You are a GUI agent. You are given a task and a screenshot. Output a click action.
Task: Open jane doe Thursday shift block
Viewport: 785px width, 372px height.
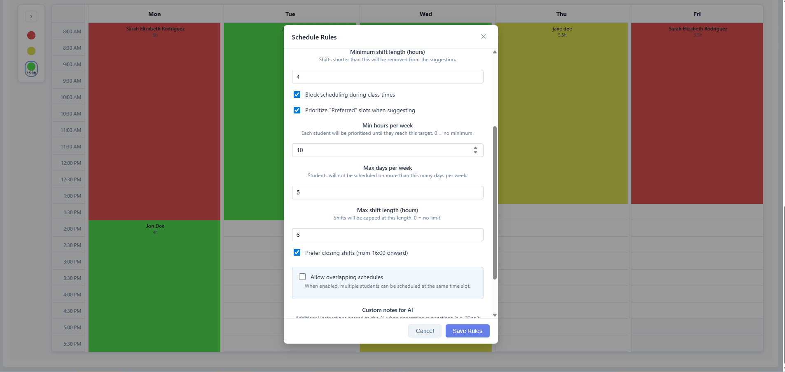[563, 113]
